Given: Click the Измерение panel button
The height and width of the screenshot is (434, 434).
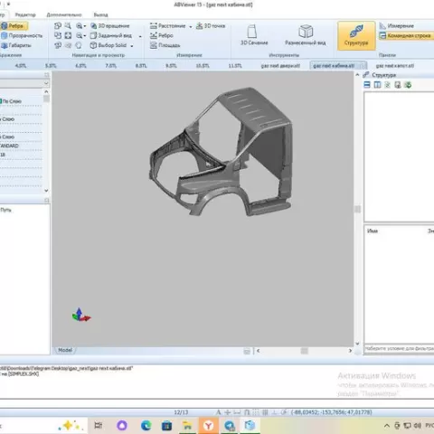Looking at the screenshot, I should tap(397, 26).
